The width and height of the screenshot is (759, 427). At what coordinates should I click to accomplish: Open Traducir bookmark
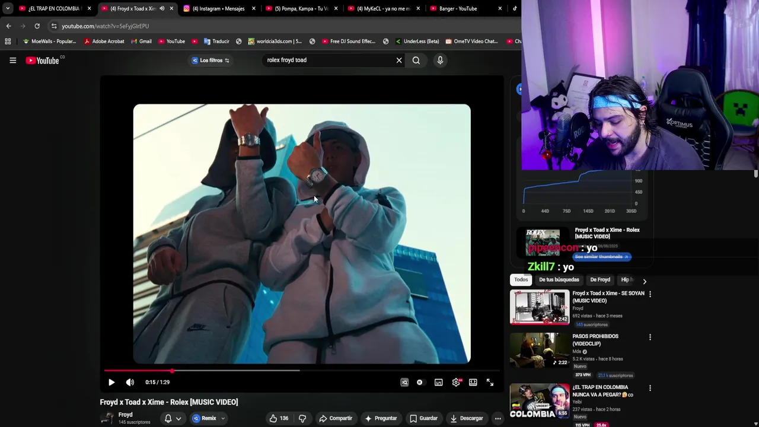[x=216, y=42]
